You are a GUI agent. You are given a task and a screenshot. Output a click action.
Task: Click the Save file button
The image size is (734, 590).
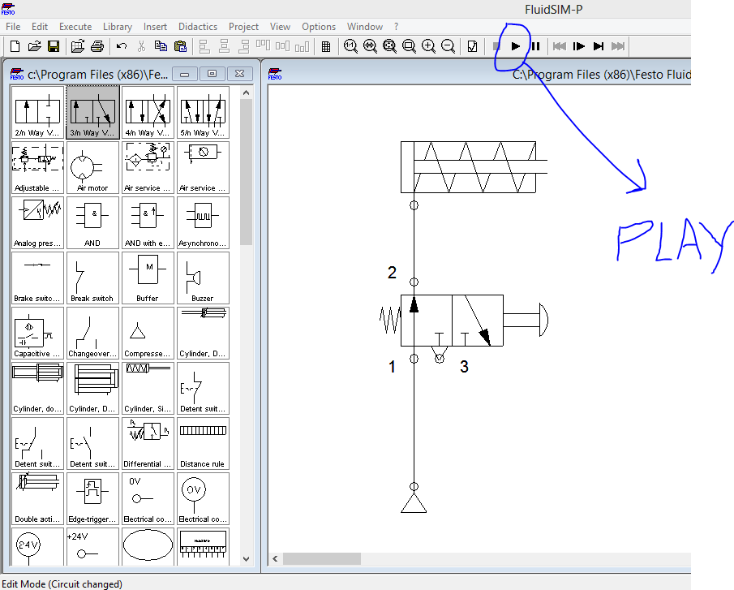[x=54, y=46]
